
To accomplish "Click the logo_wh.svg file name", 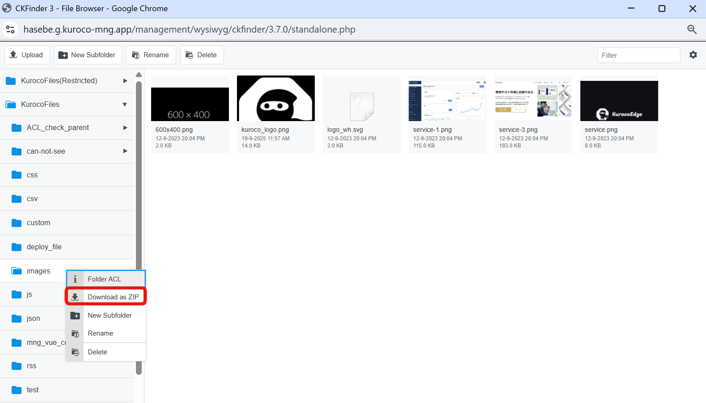I will click(x=345, y=130).
